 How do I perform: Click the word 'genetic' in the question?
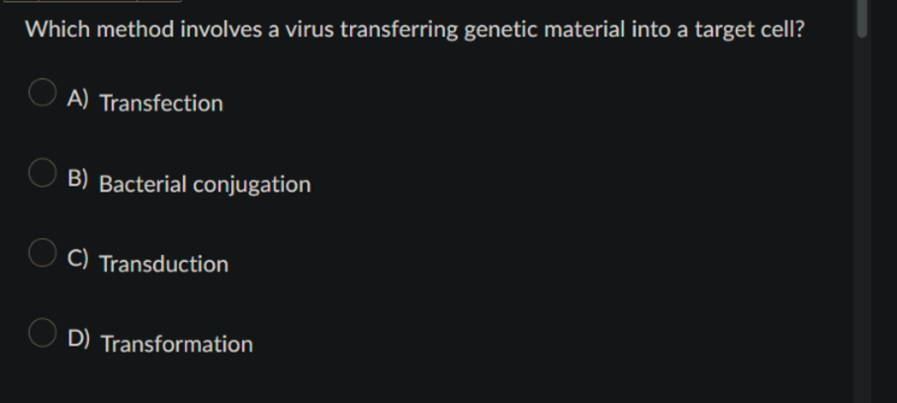[500, 30]
